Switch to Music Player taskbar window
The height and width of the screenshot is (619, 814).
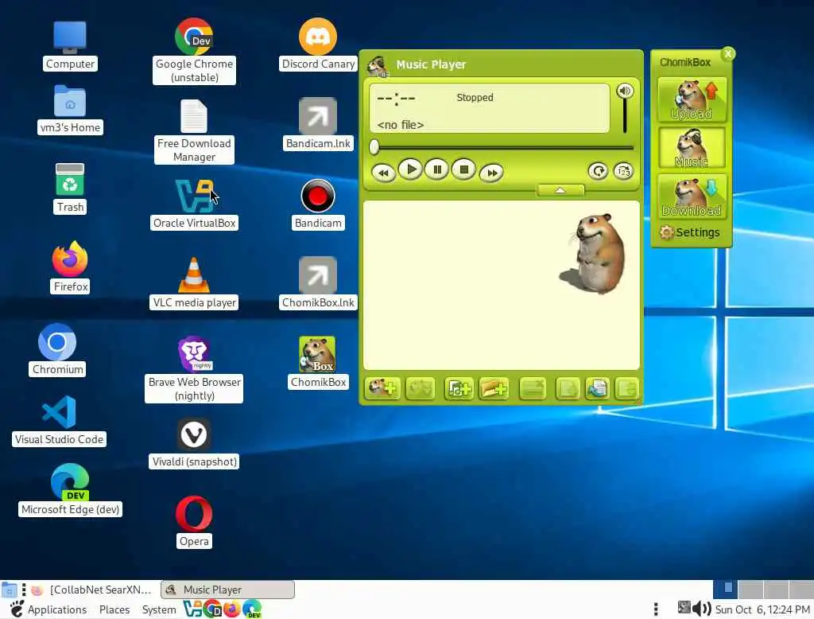coord(227,590)
